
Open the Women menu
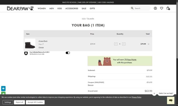(42, 9)
